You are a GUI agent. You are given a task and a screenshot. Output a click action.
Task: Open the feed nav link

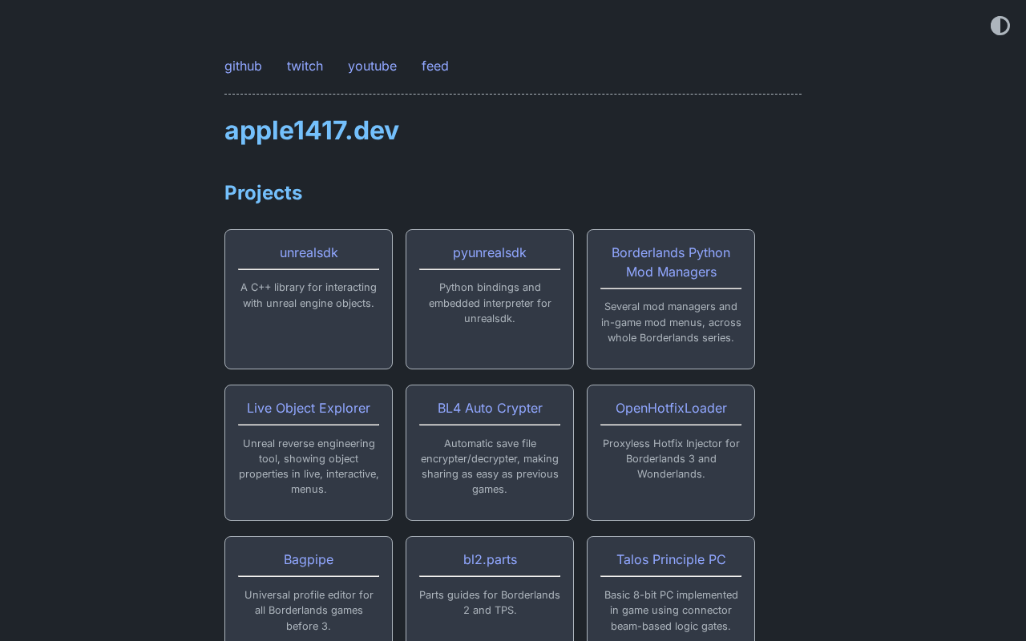[x=435, y=66]
